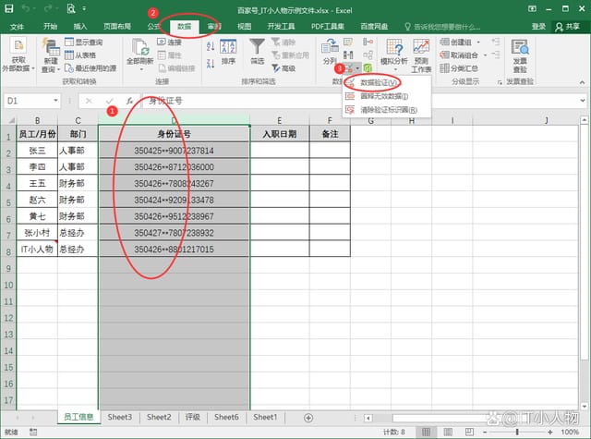Click the Flash Fill icon
The image size is (591, 439).
coord(348,42)
